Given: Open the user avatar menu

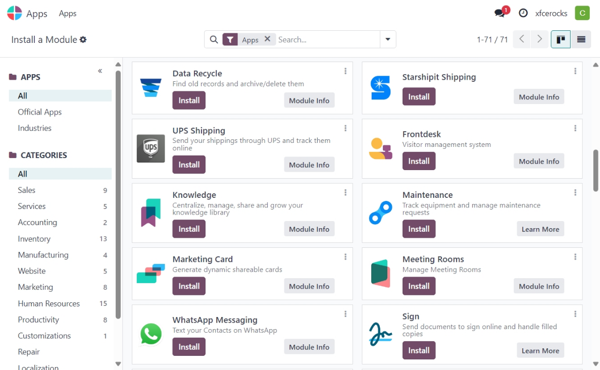Looking at the screenshot, I should (x=582, y=13).
